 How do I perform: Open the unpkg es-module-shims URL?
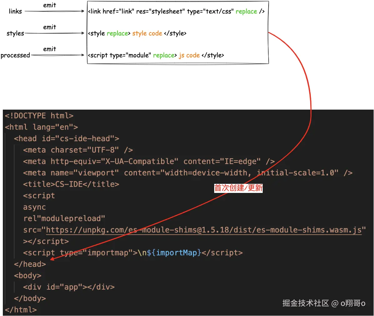[x=204, y=230]
